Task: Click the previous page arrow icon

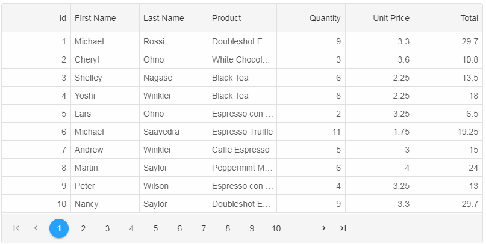Action: click(x=36, y=228)
